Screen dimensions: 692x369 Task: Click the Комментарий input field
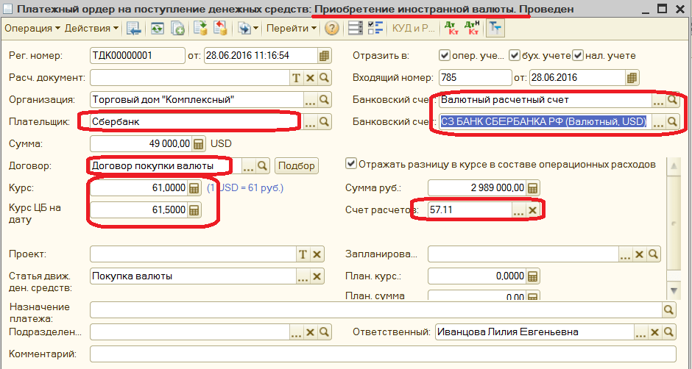[x=383, y=354]
